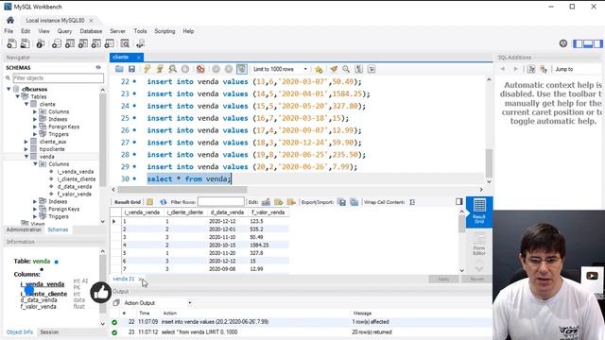Toggle invisible characters icon
605x340 pixels.
pos(359,69)
